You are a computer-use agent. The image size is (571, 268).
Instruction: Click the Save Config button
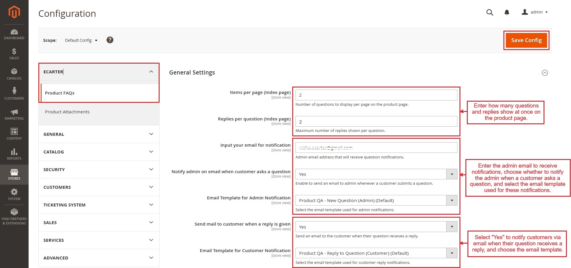(526, 40)
